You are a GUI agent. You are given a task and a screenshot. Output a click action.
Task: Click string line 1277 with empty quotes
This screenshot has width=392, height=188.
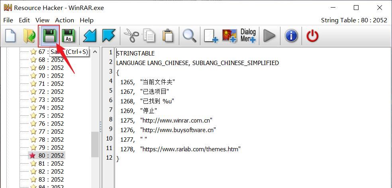pyautogui.click(x=134, y=139)
